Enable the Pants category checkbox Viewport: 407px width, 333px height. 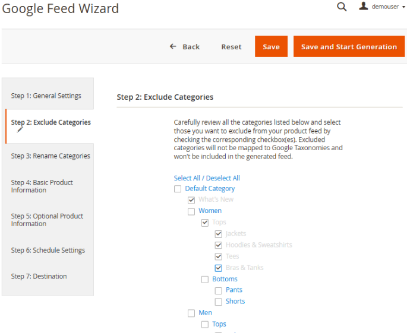[x=218, y=290]
